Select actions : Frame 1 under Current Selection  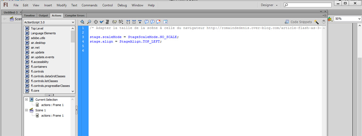click(x=52, y=105)
